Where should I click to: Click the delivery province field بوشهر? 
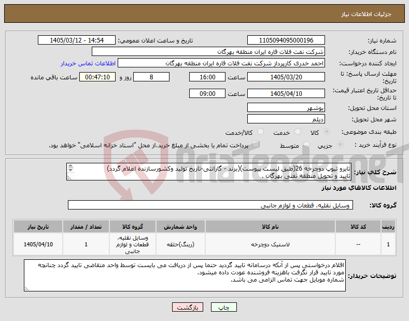click(x=286, y=107)
